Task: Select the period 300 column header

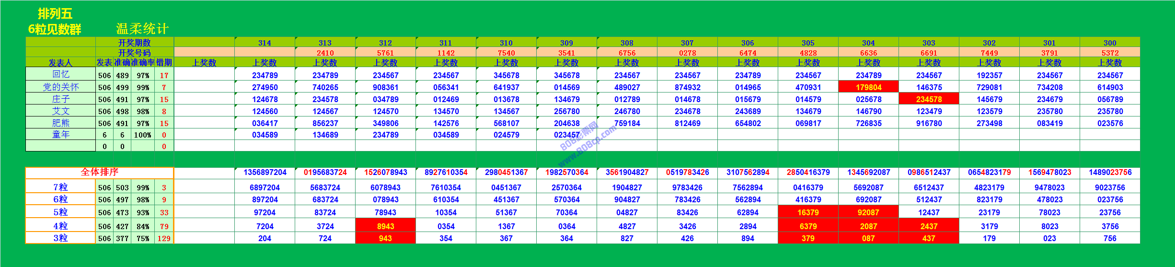Action: [x=1110, y=43]
